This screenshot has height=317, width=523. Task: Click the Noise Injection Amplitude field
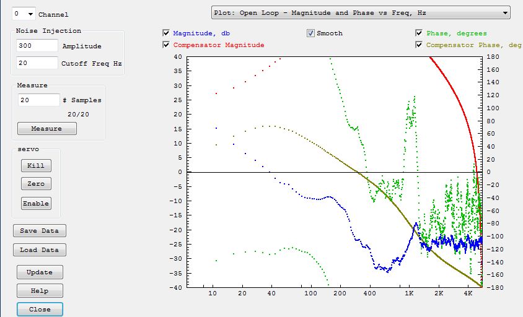38,46
